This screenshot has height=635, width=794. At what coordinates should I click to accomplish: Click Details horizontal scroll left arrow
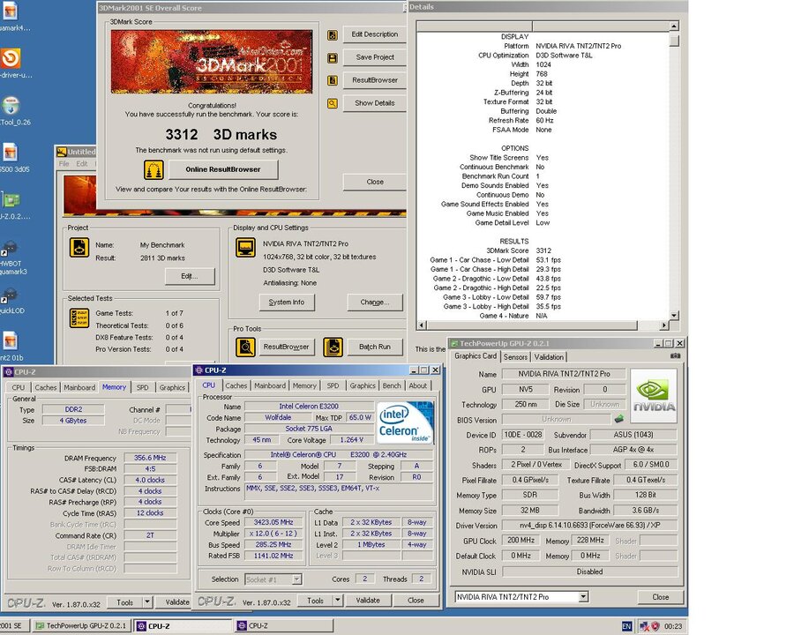[422, 325]
